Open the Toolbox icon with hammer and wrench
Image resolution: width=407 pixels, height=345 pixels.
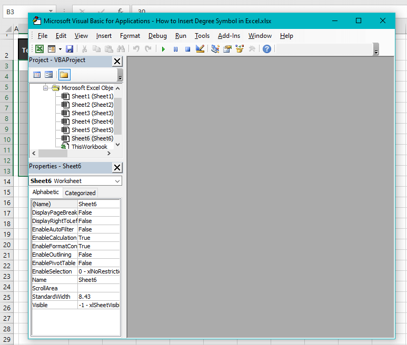tap(252, 49)
